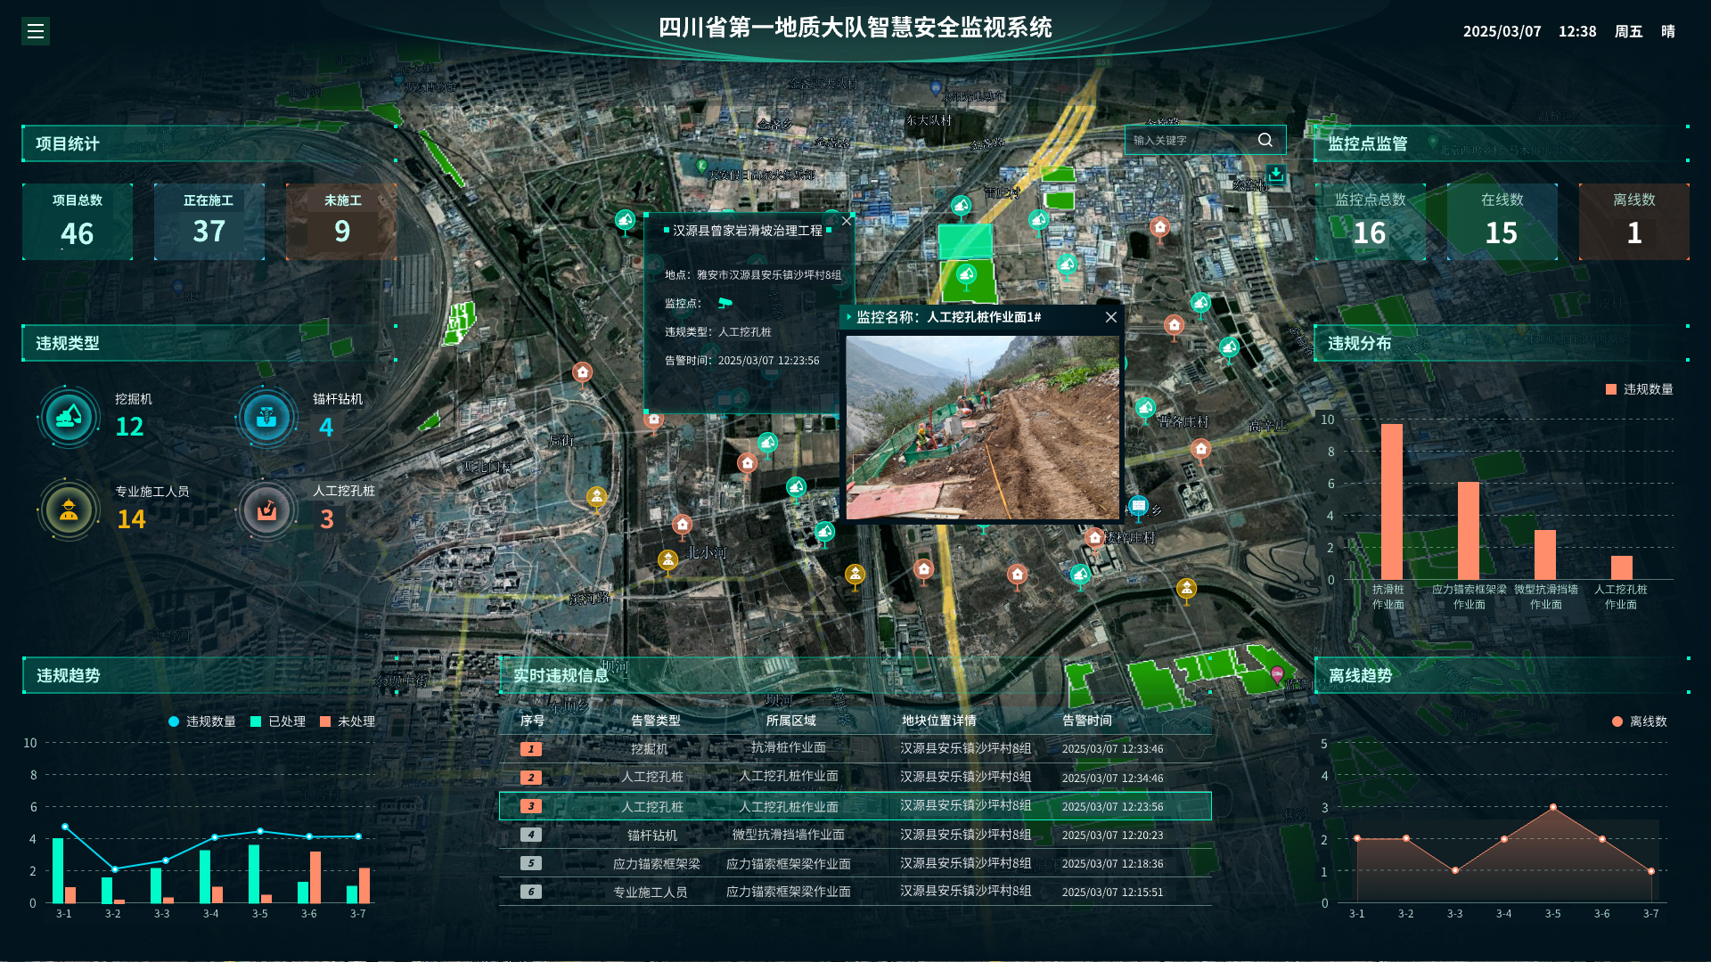The height and width of the screenshot is (962, 1711).
Task: Toggle 已处理 legend in 违规趋势 chart
Action: (x=278, y=721)
